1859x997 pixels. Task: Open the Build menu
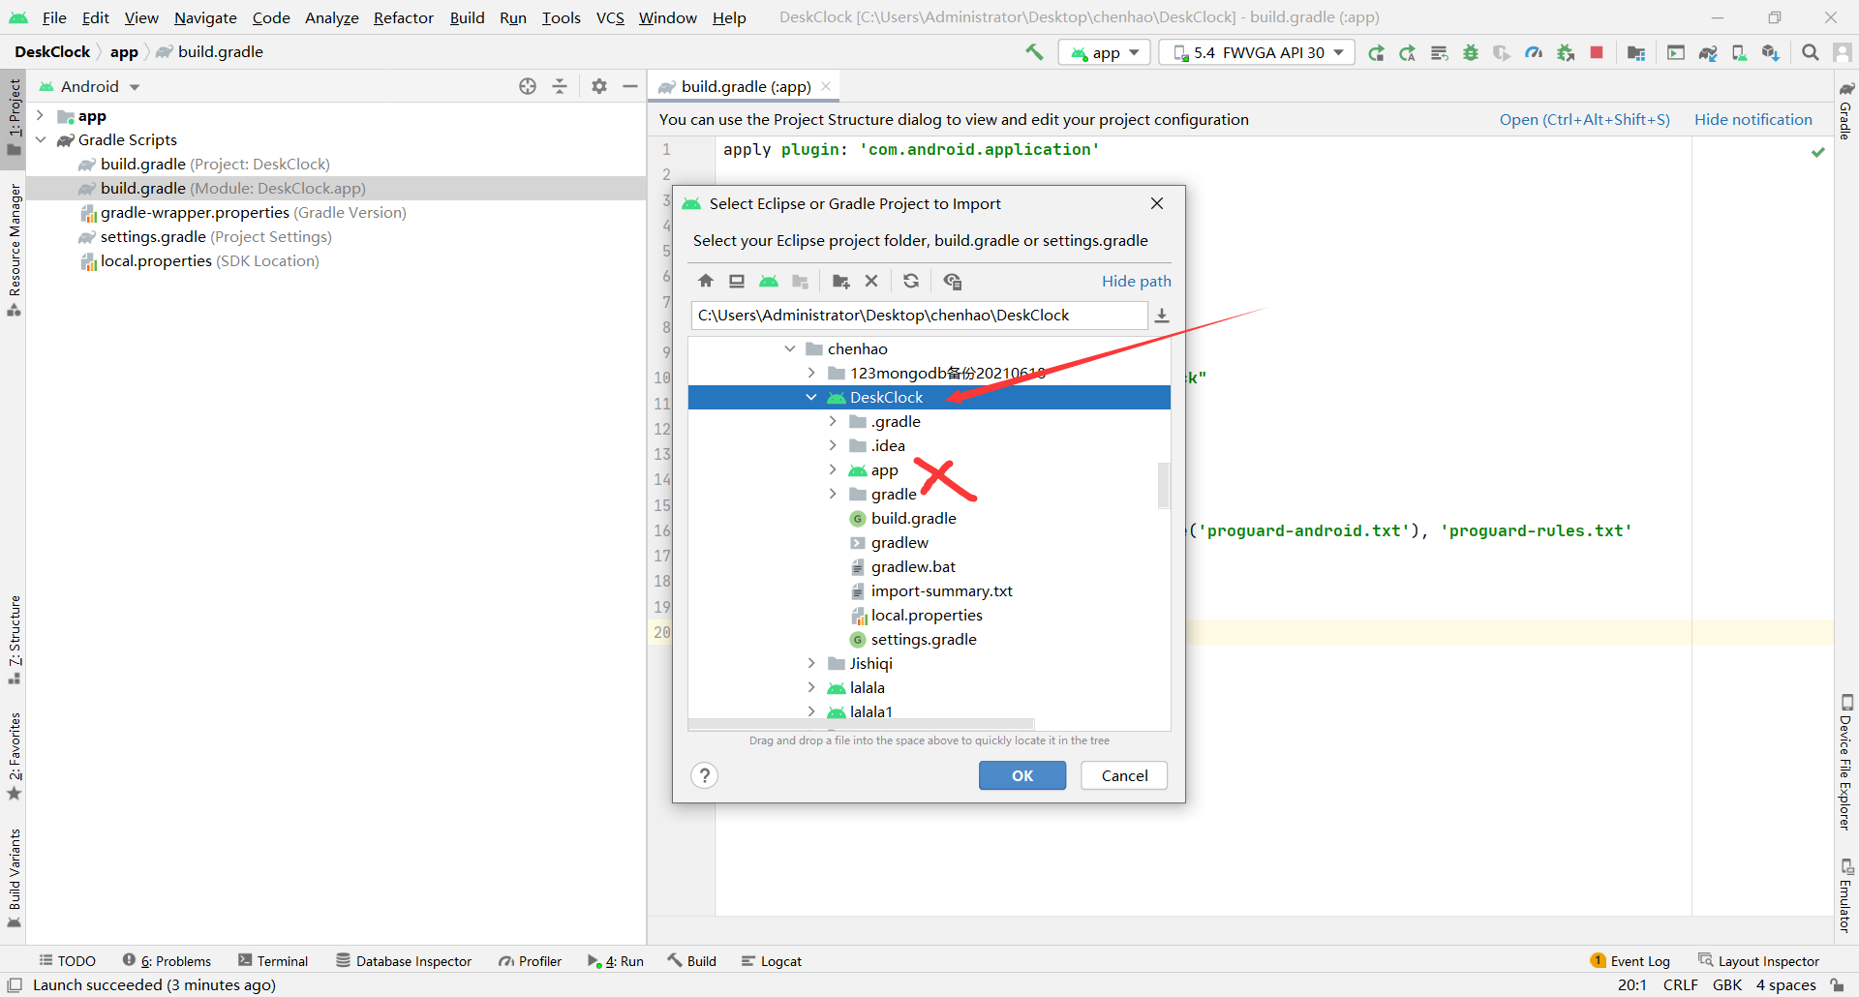[467, 17]
